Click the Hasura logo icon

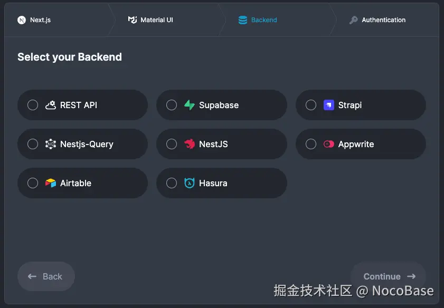click(190, 183)
